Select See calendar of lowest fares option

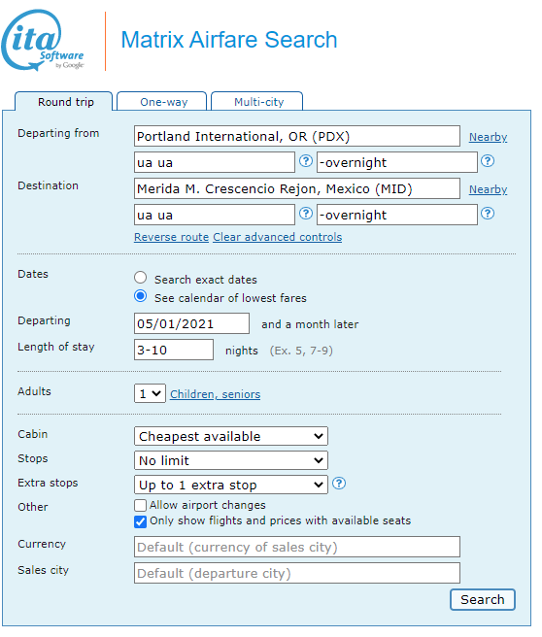(x=140, y=296)
